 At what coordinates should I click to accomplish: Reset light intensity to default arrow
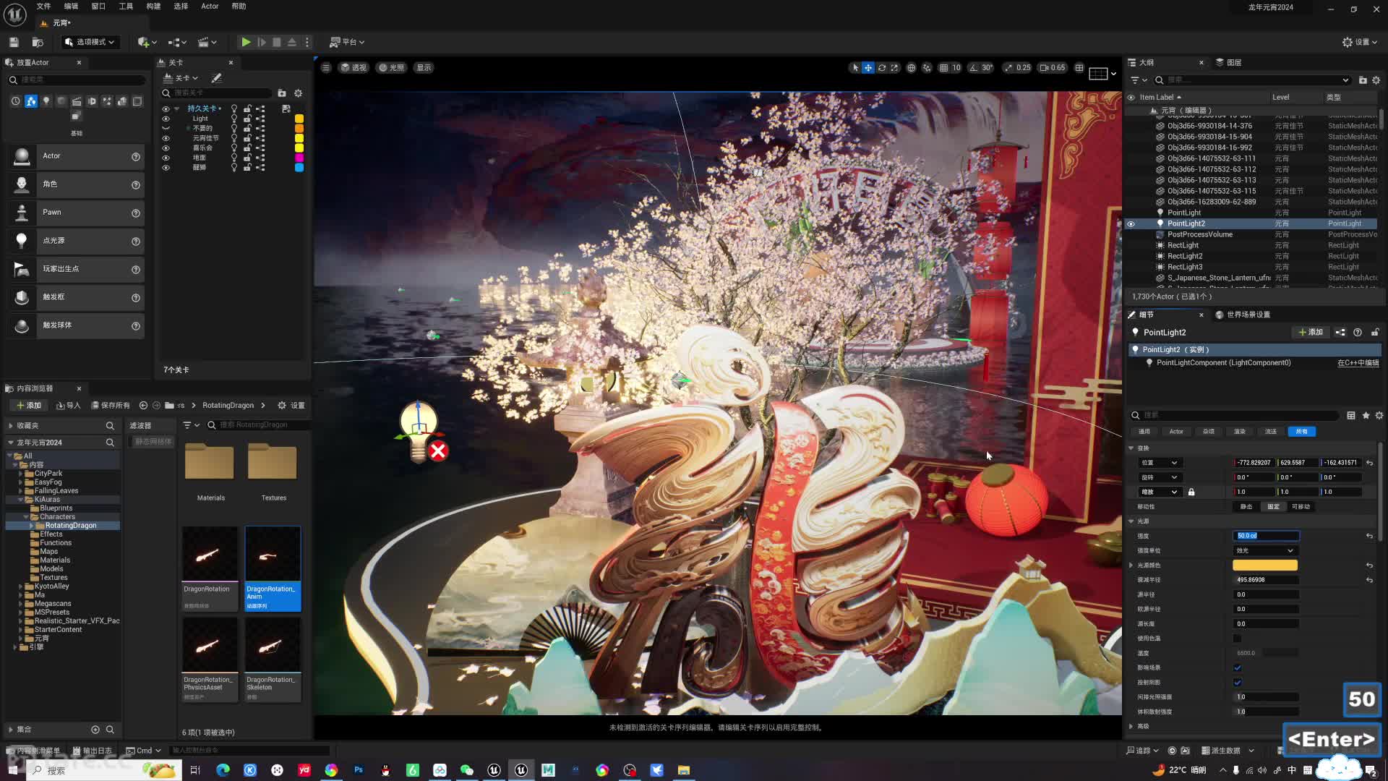1369,536
